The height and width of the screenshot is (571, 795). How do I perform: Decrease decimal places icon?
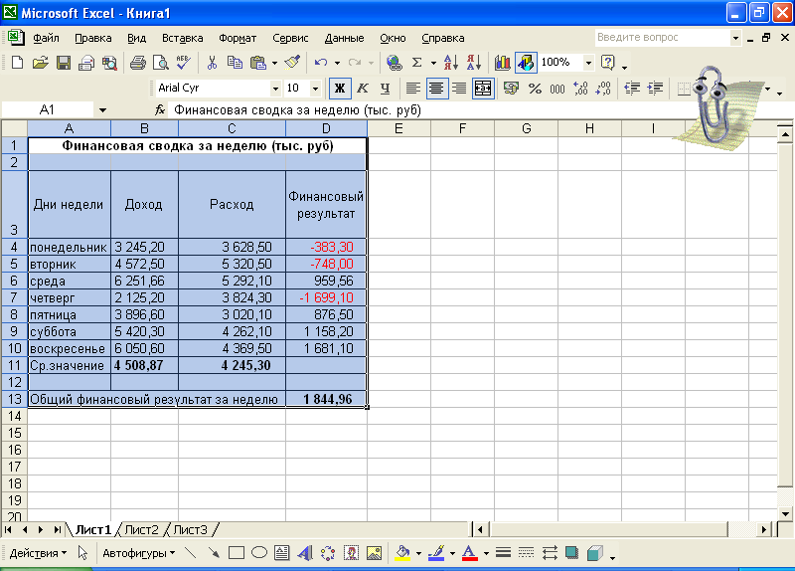tap(603, 89)
